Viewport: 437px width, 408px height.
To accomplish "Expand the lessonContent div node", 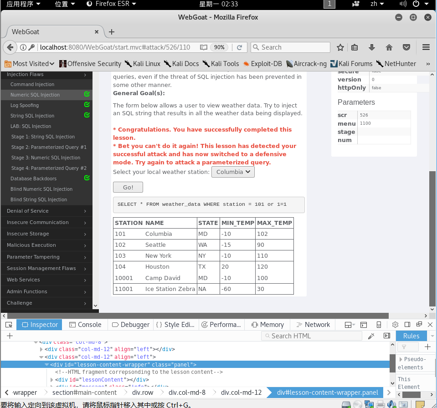I will coord(51,380).
